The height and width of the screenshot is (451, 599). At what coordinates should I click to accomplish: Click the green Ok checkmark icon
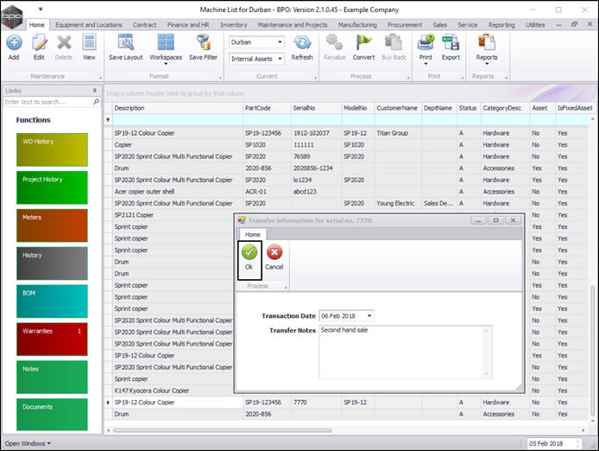(x=249, y=252)
